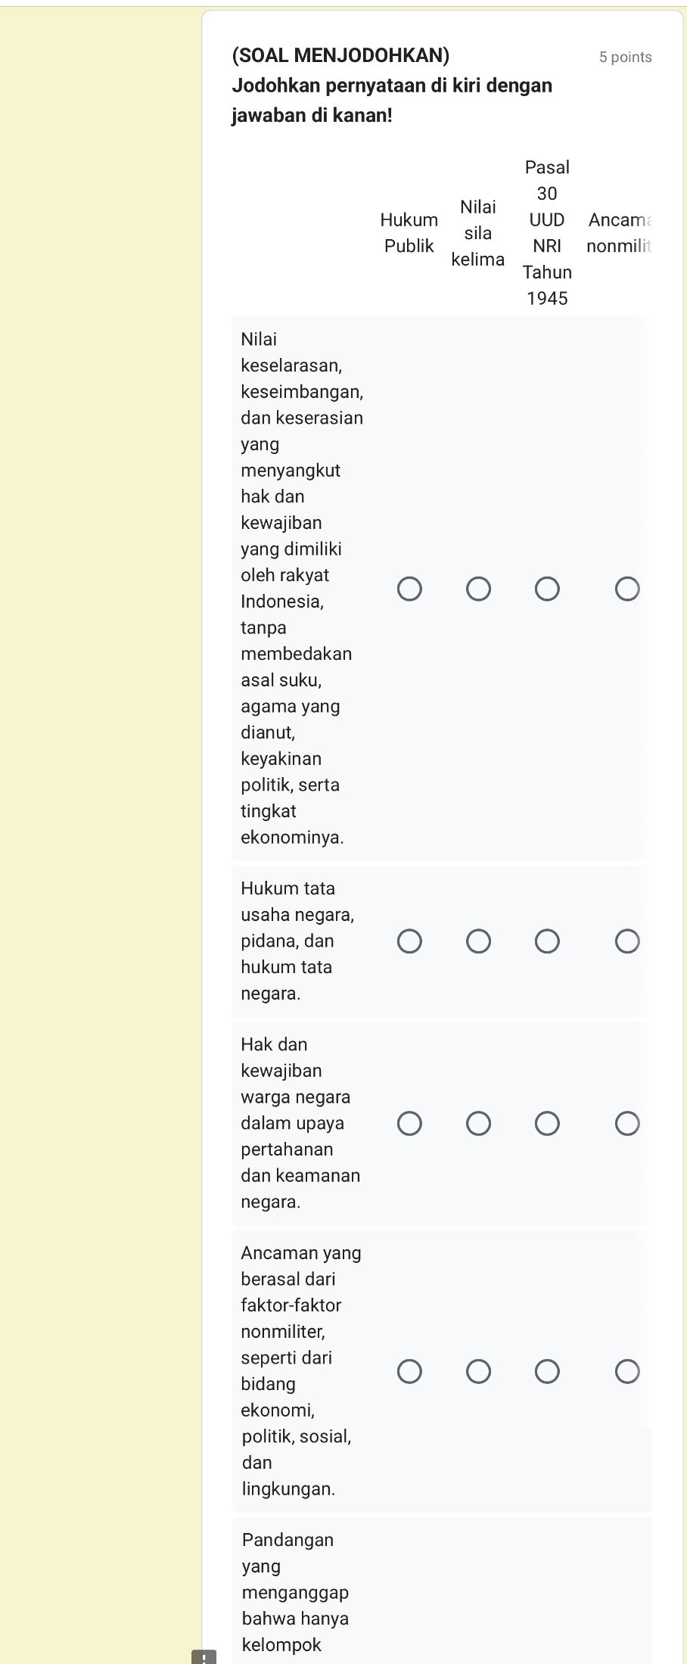Select 'Ancaman nonmiliter' for the 'Nilai keselarasan' row
The image size is (687, 1664).
click(628, 587)
